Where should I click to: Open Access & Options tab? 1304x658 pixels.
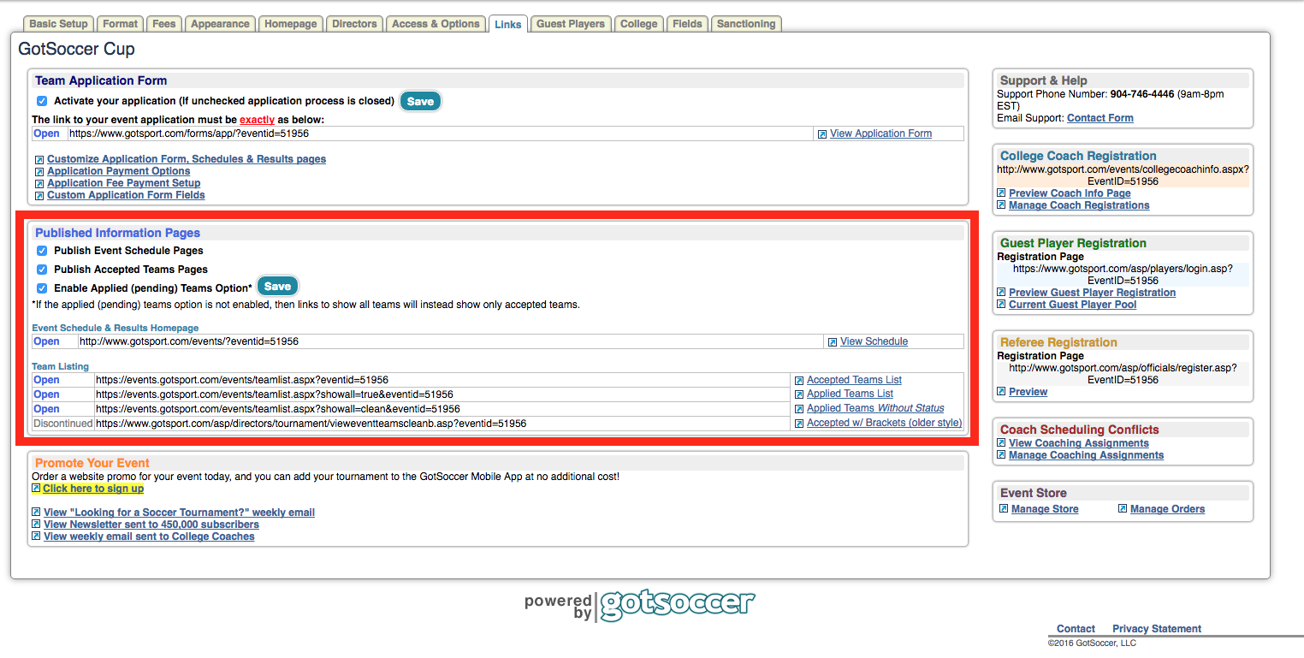[436, 24]
